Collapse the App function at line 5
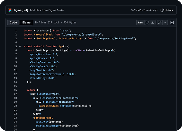This screenshot has width=182, height=131. (20, 46)
